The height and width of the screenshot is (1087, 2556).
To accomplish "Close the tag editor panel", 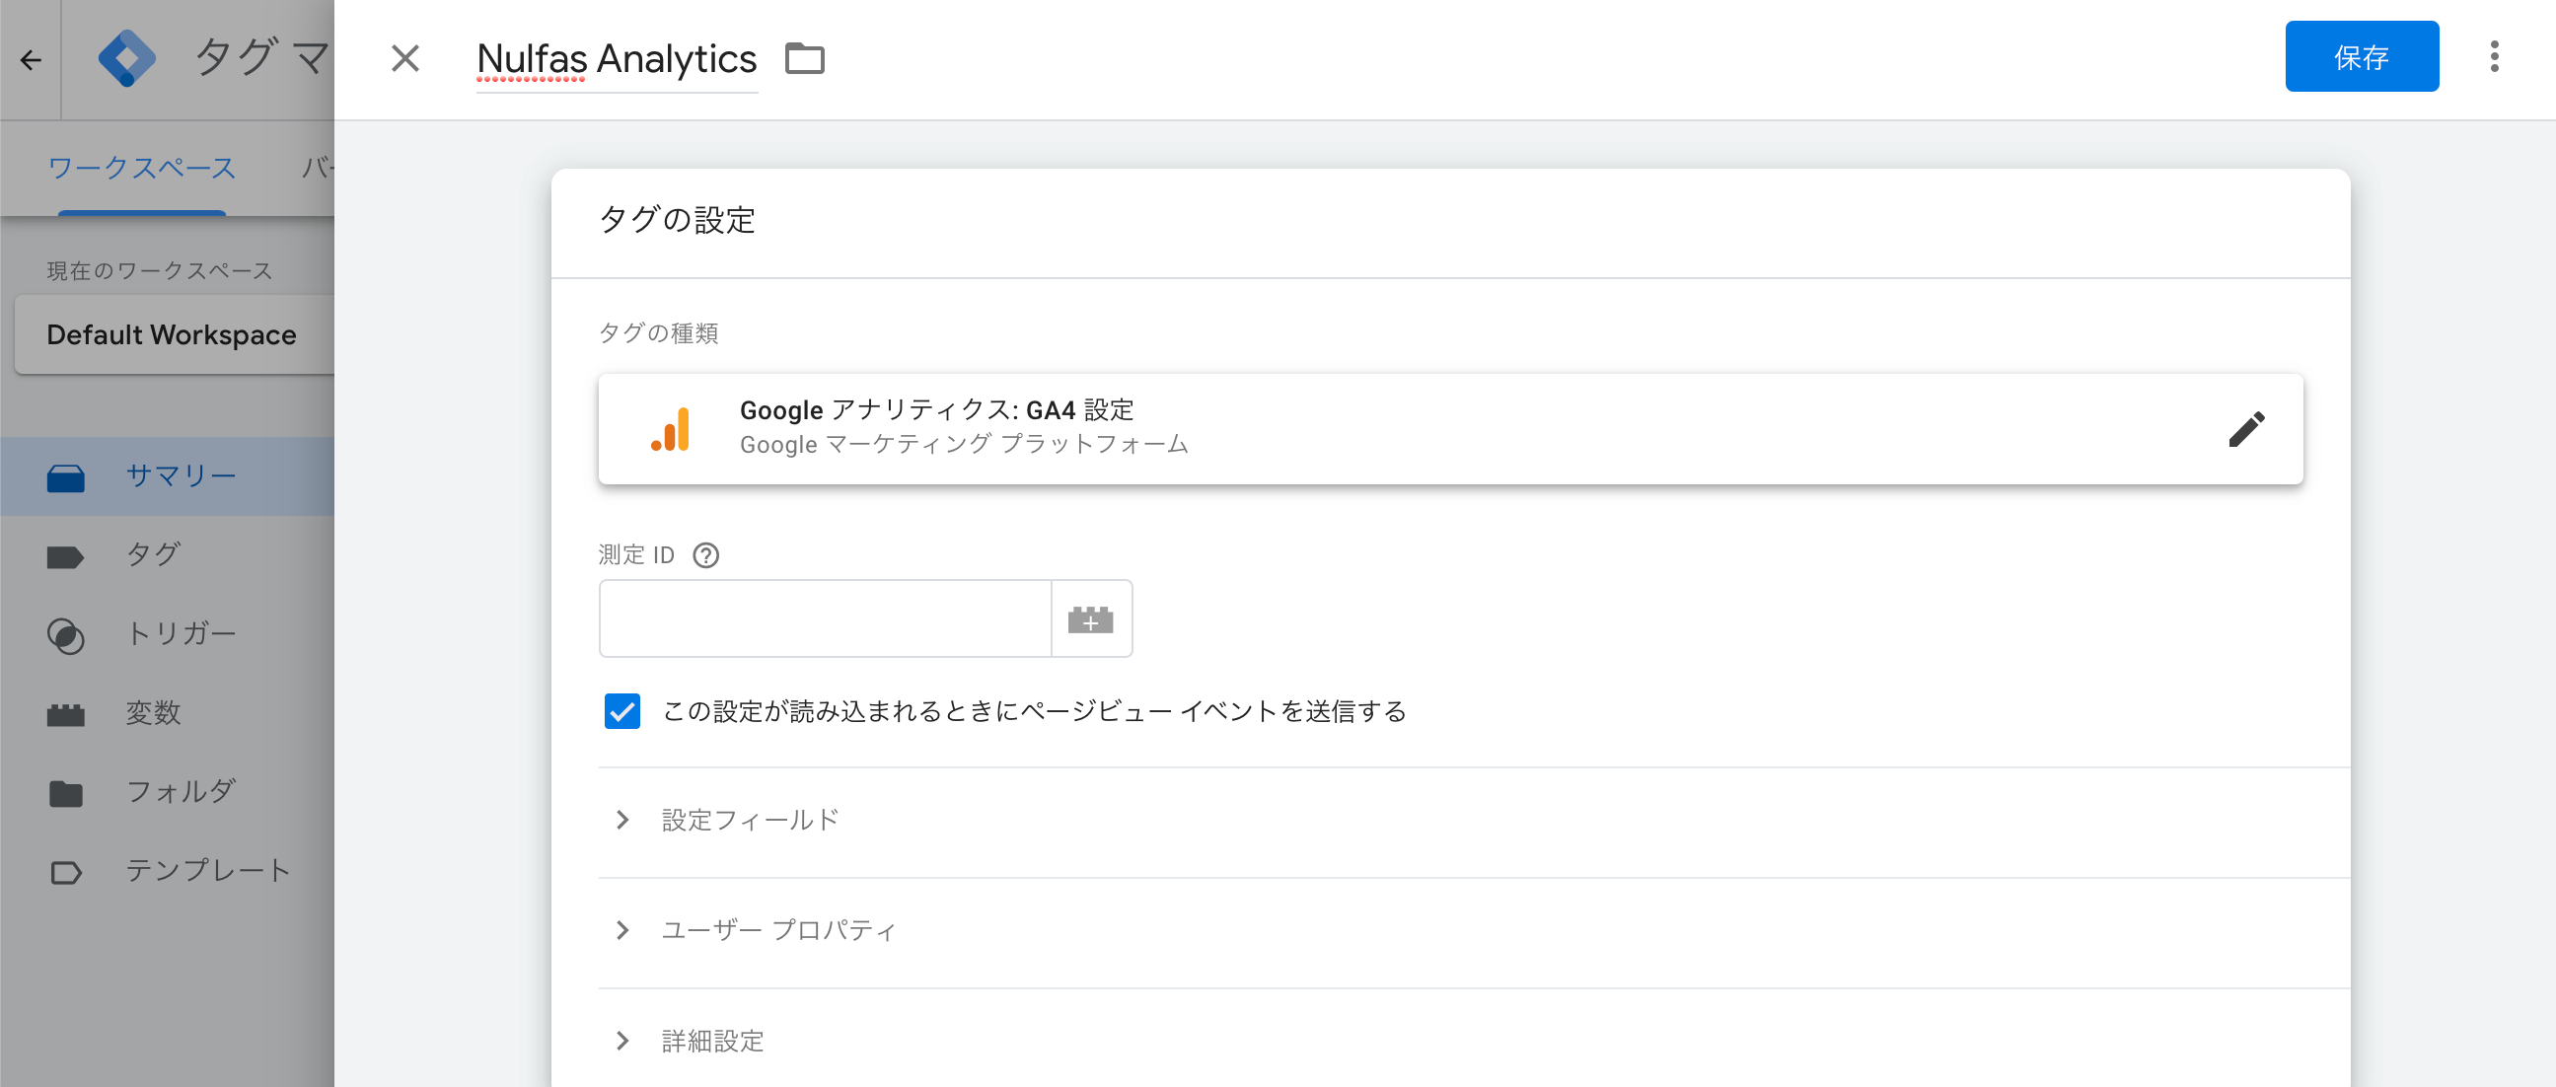I will 404,58.
